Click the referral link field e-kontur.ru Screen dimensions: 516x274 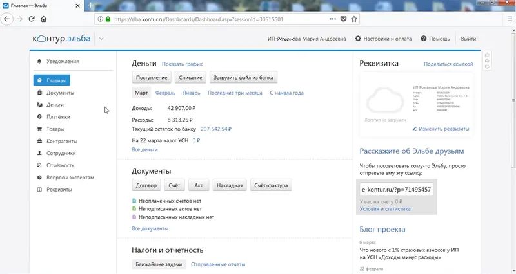coord(396,190)
